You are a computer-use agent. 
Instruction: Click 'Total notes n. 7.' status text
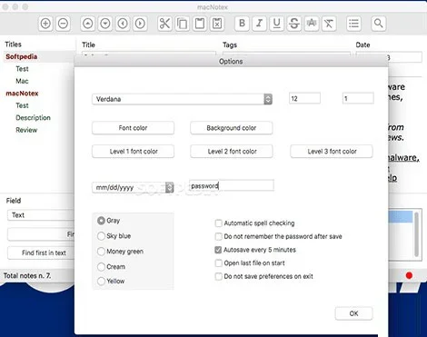[x=27, y=275]
